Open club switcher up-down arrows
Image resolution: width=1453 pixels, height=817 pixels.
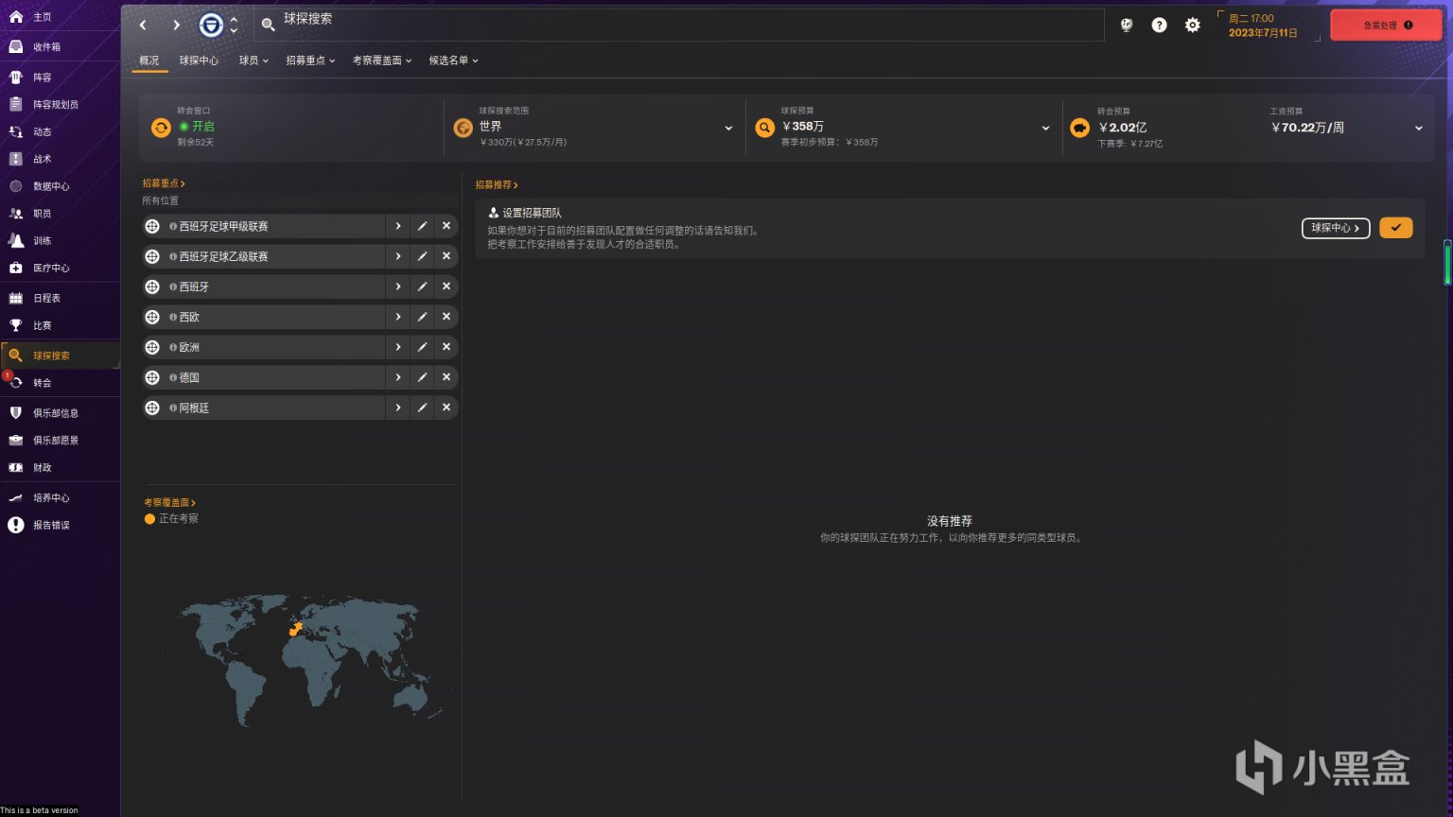pyautogui.click(x=234, y=25)
